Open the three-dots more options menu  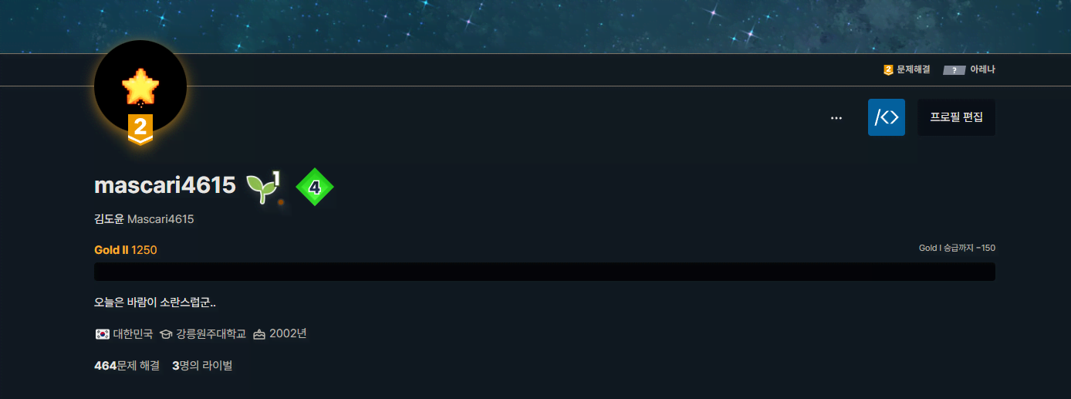pos(836,118)
